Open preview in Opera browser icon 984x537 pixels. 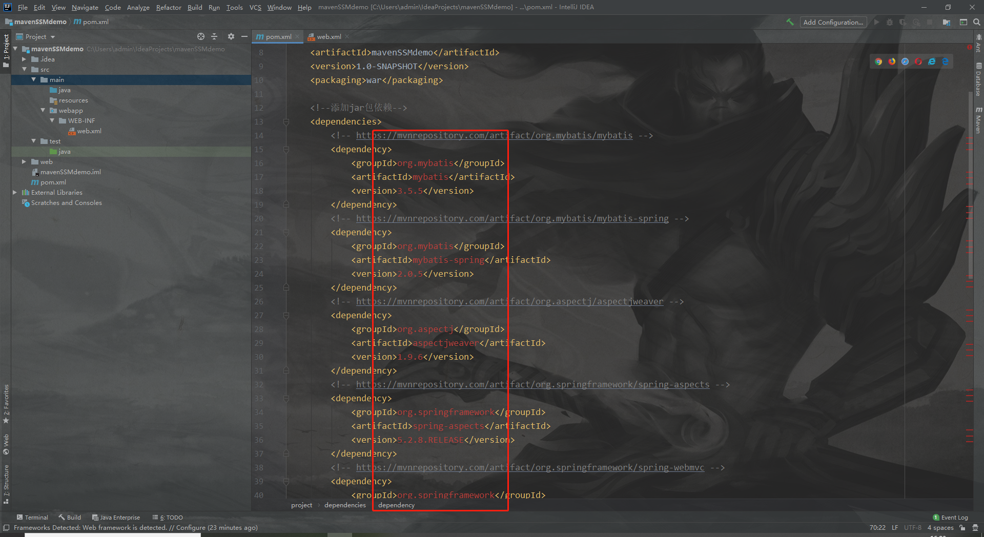click(918, 61)
